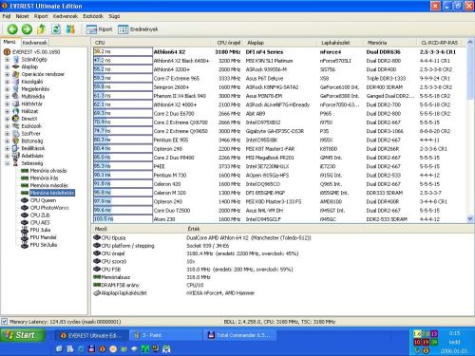Click the EVEREST Ultimate Edition taskbar button
Viewport: 475px width, 356px height.
(x=92, y=335)
